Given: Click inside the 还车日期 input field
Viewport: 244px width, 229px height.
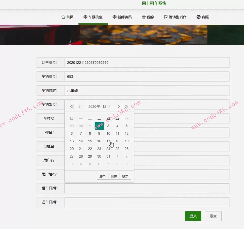Looking at the screenshot, I should pyautogui.click(x=147, y=202).
